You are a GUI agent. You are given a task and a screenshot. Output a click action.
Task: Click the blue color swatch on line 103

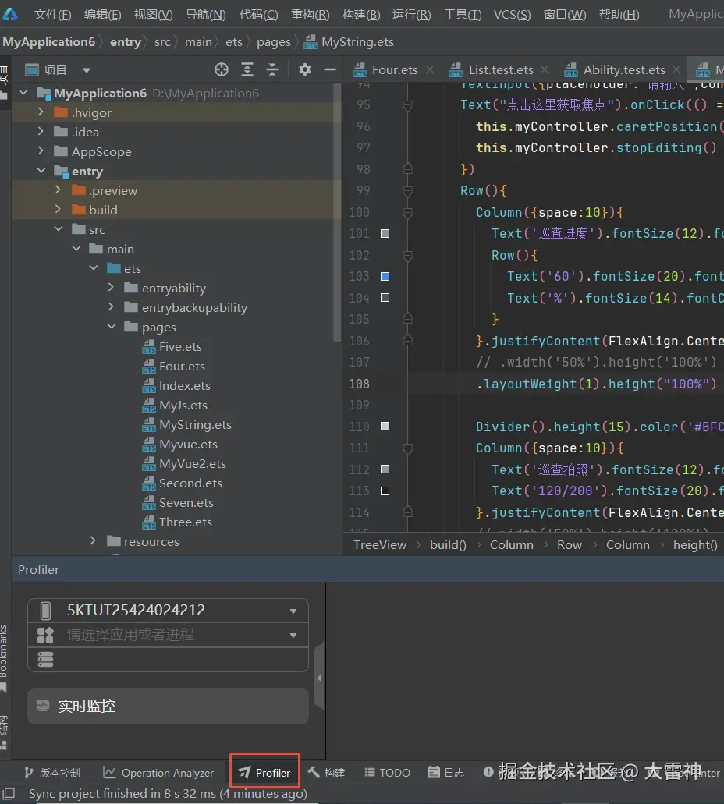[385, 276]
